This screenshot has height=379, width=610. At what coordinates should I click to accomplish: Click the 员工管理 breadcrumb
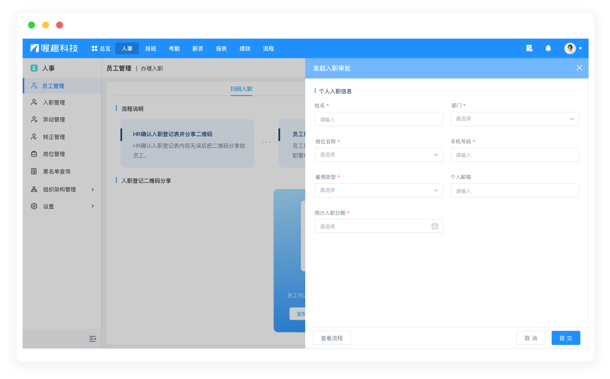coord(119,69)
